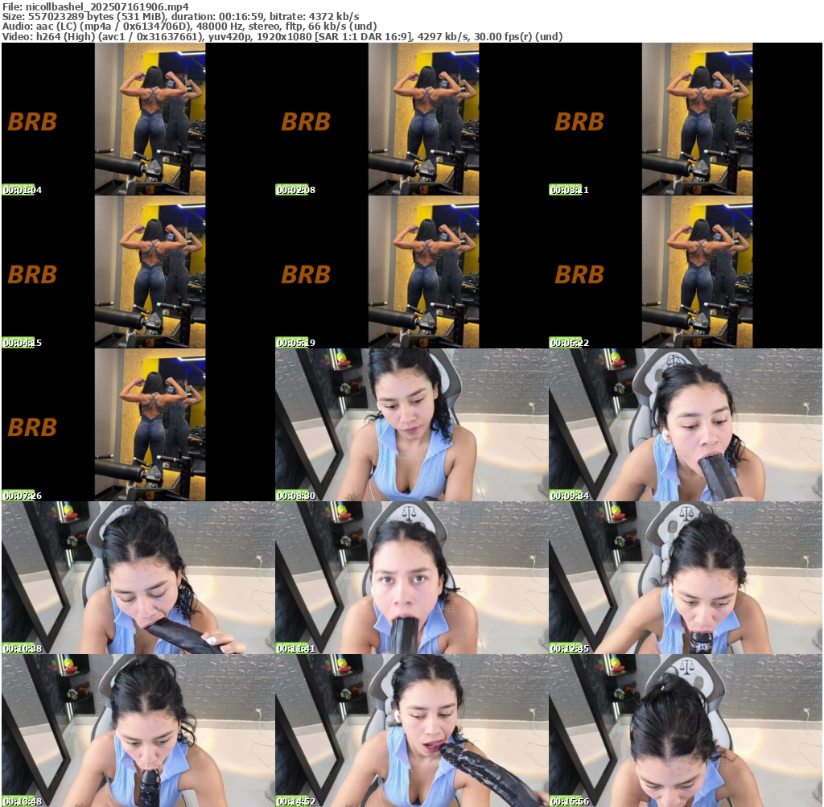824x807 pixels.
Task: Select the thumbnail frame stamped 00:06:22
Action: click(686, 272)
